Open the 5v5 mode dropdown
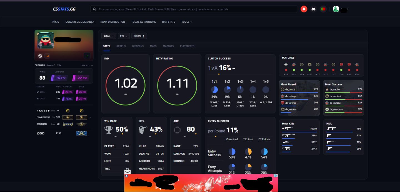Image resolution: width=400 pixels, height=192 pixels. coord(124,36)
